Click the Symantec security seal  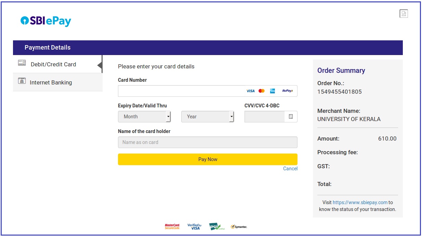pos(239,227)
